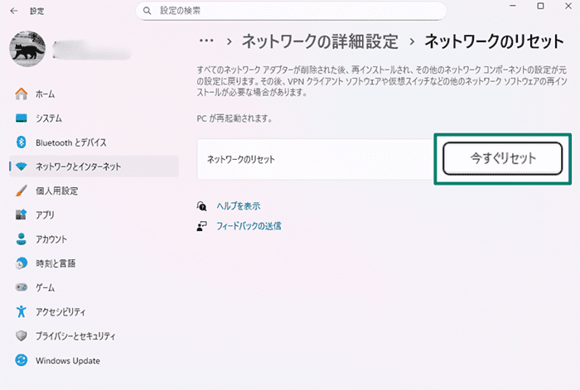Open the システム settings page
Viewport: 580px width, 390px height.
click(94, 118)
